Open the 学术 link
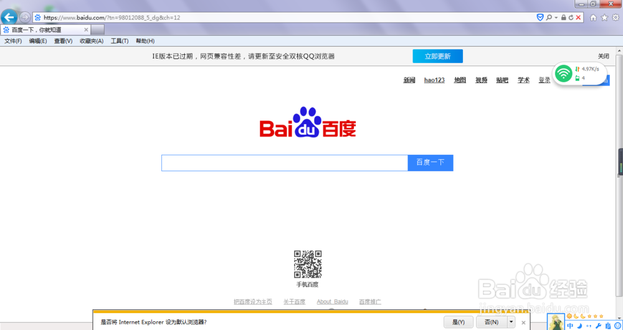 coord(524,80)
